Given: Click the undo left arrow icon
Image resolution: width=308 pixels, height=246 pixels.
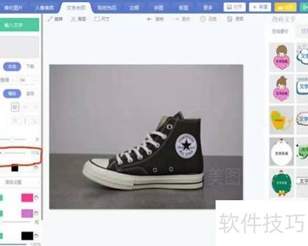Looking at the screenshot, I should [x=149, y=19].
